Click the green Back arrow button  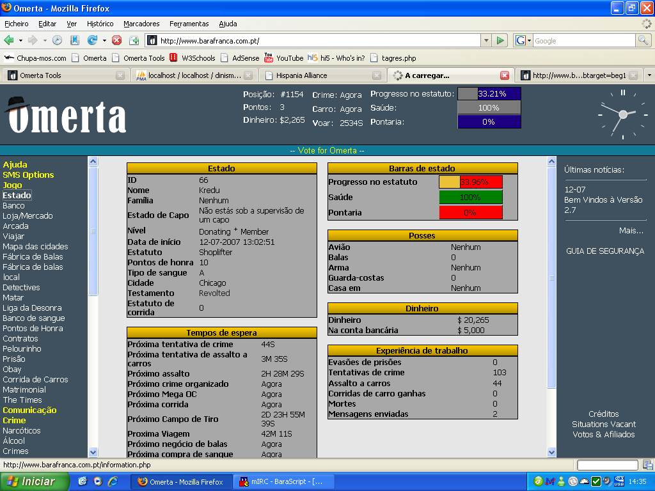(x=10, y=40)
